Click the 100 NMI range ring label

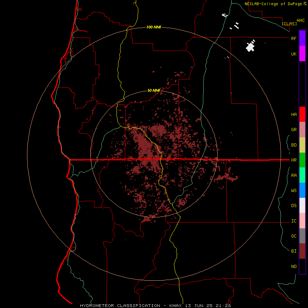(154, 27)
